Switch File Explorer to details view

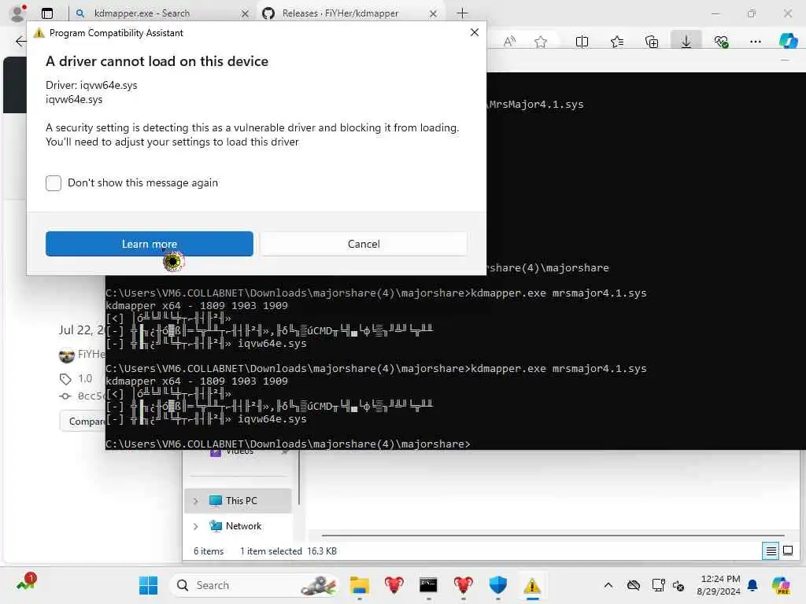(x=771, y=551)
